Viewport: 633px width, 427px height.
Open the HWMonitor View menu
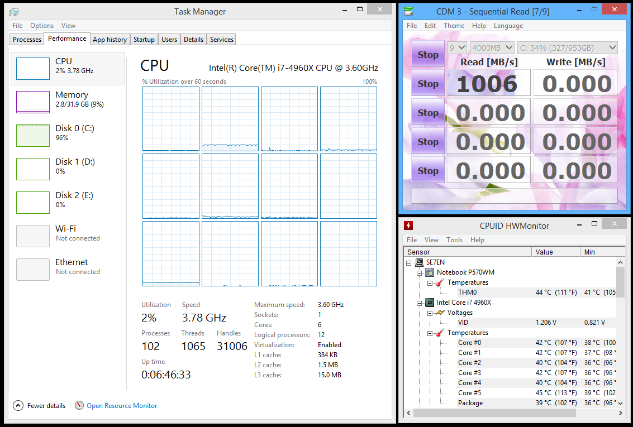tap(431, 240)
